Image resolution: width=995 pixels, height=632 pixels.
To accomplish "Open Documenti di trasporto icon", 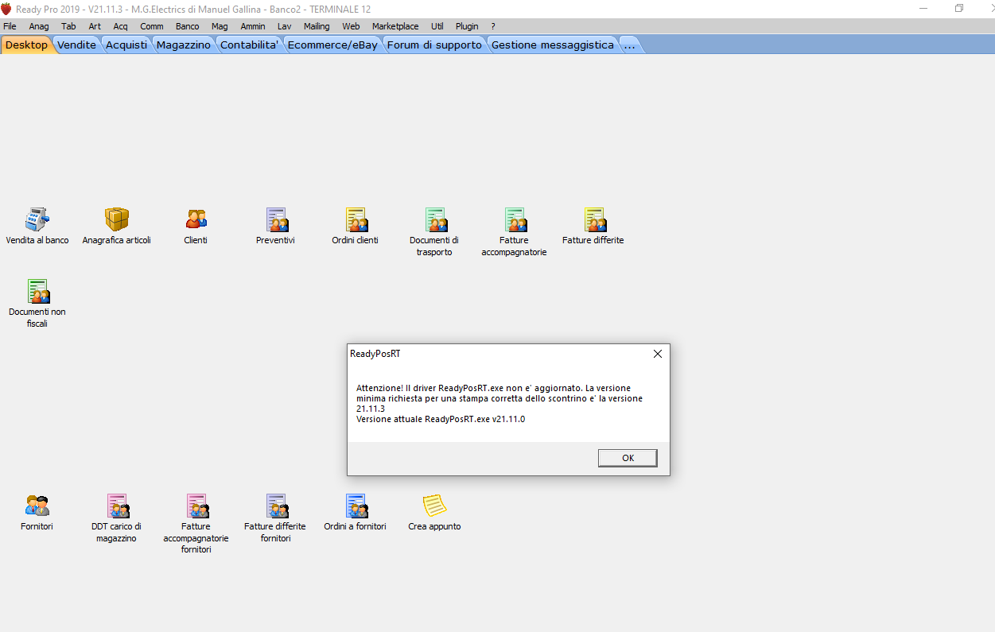I will (435, 219).
